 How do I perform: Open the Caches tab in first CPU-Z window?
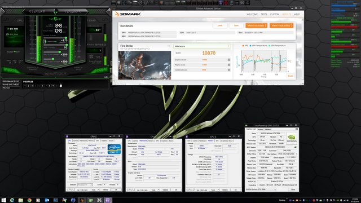click(x=76, y=140)
